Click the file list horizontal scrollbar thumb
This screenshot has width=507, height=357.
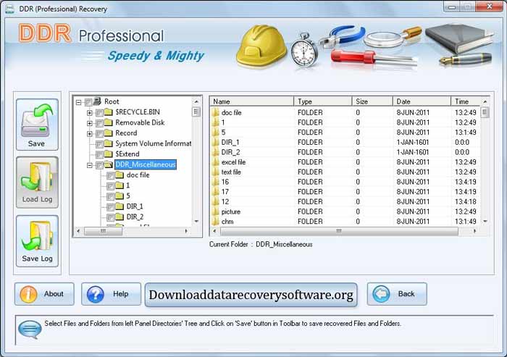339,231
